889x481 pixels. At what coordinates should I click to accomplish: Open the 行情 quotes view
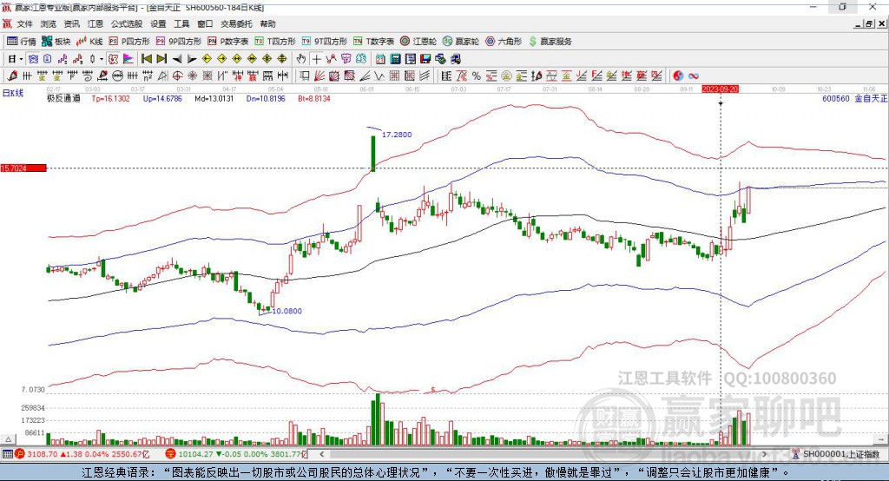click(x=21, y=42)
